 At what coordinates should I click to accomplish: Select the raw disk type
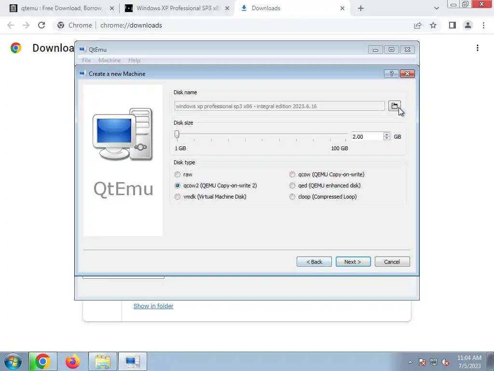[x=183, y=174]
